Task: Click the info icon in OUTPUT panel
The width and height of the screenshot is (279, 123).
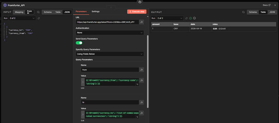Action: (194, 18)
